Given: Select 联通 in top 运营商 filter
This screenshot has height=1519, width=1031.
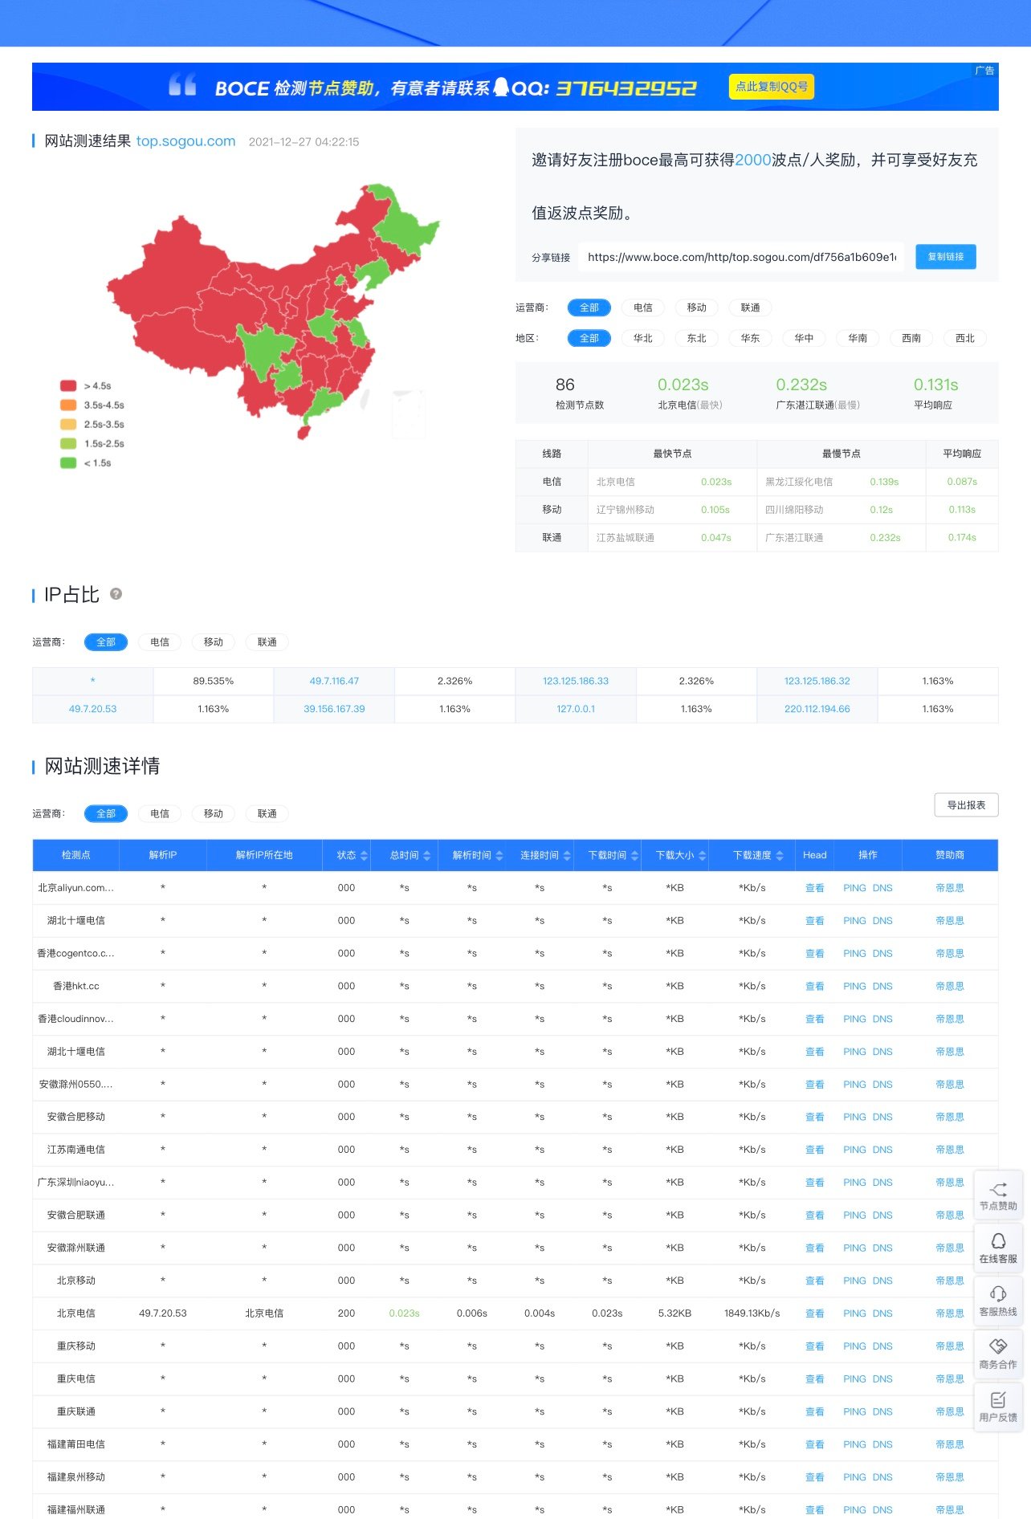Looking at the screenshot, I should (751, 307).
